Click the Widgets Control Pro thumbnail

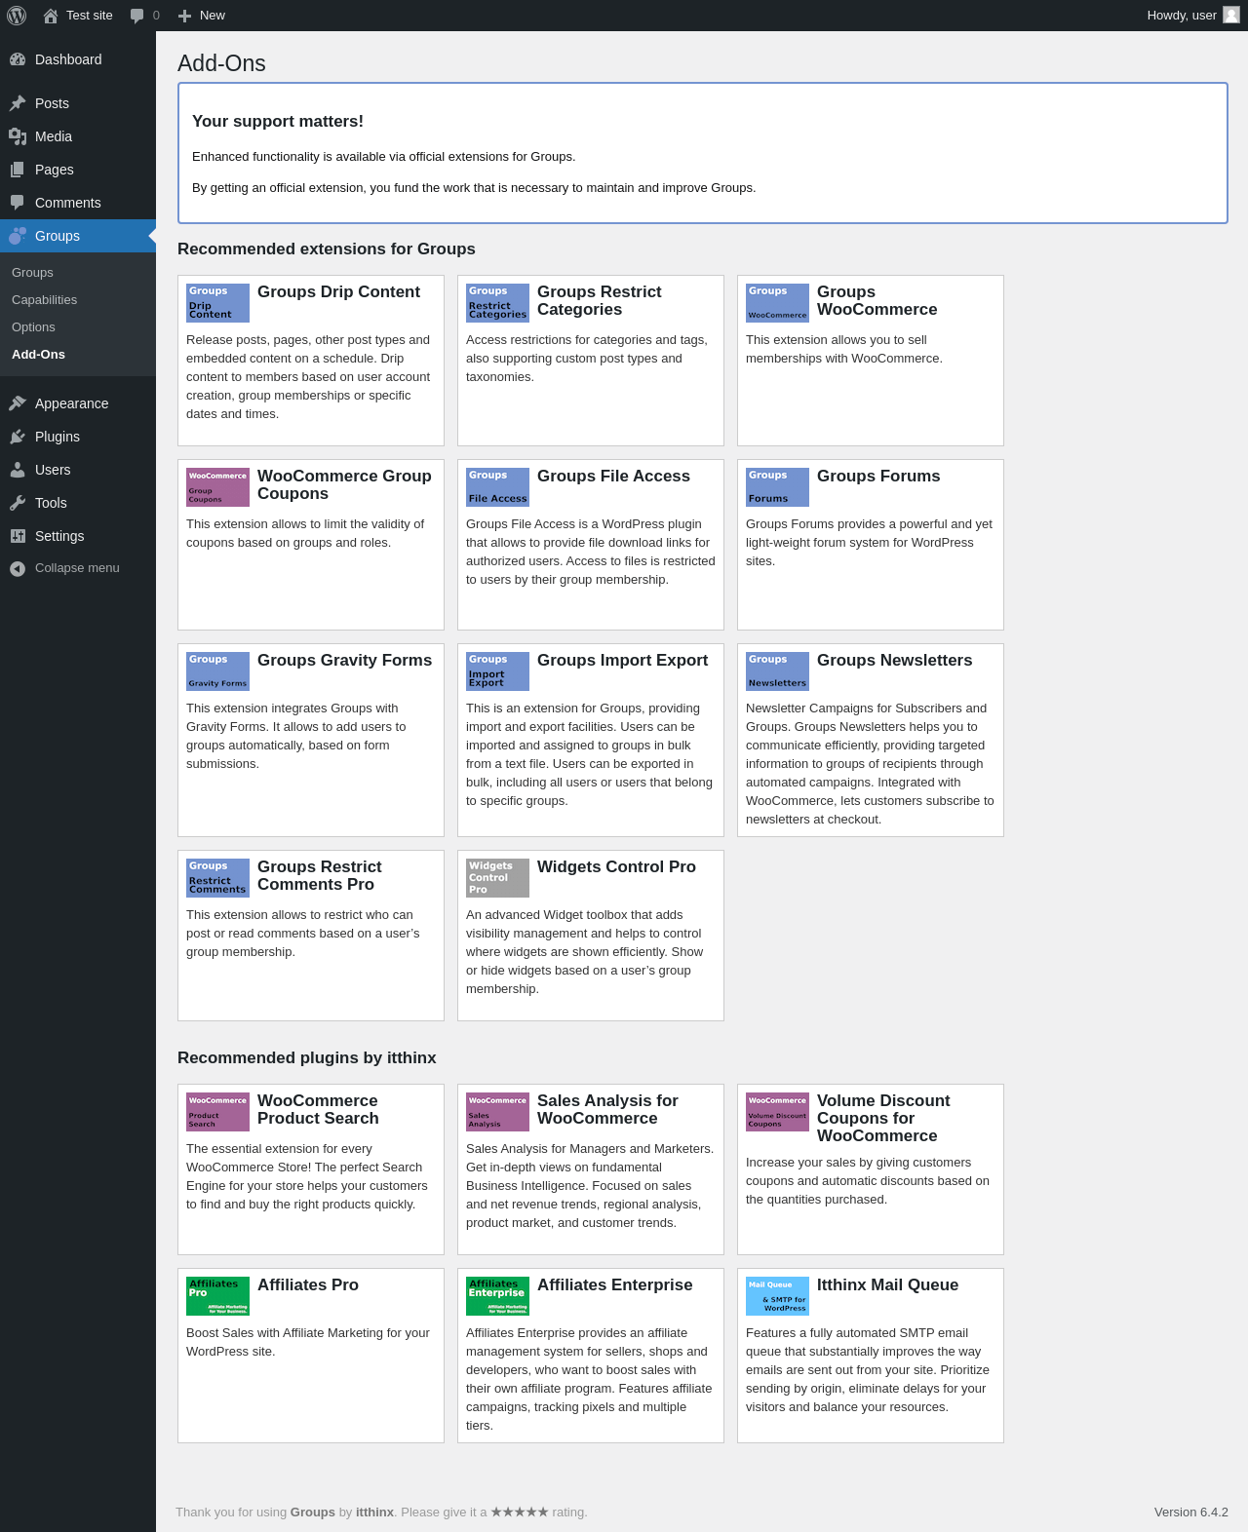pyautogui.click(x=497, y=878)
